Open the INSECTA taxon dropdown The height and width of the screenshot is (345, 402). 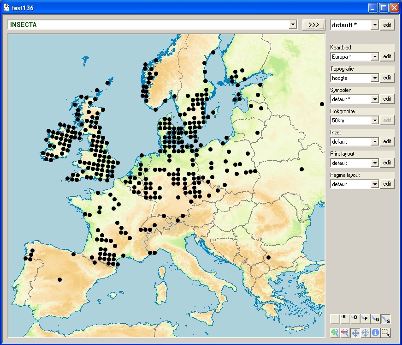click(x=292, y=24)
